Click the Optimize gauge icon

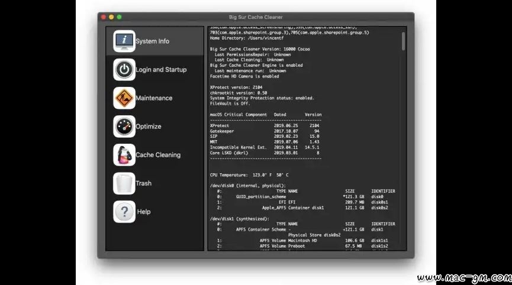[x=124, y=127]
